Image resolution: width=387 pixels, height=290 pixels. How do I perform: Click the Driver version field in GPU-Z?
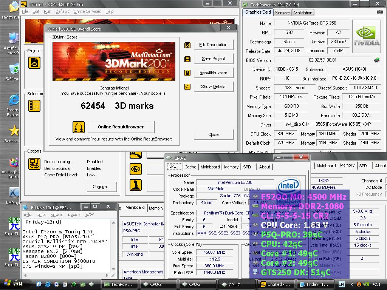327,124
